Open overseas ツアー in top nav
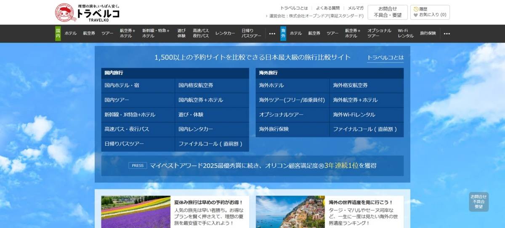Image resolution: width=505 pixels, height=228 pixels. [333, 34]
